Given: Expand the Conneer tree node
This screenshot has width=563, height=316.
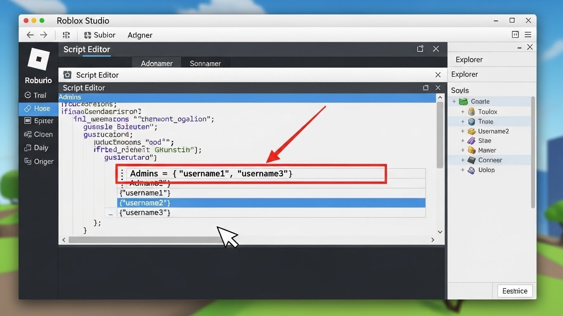Looking at the screenshot, I should click(x=463, y=160).
